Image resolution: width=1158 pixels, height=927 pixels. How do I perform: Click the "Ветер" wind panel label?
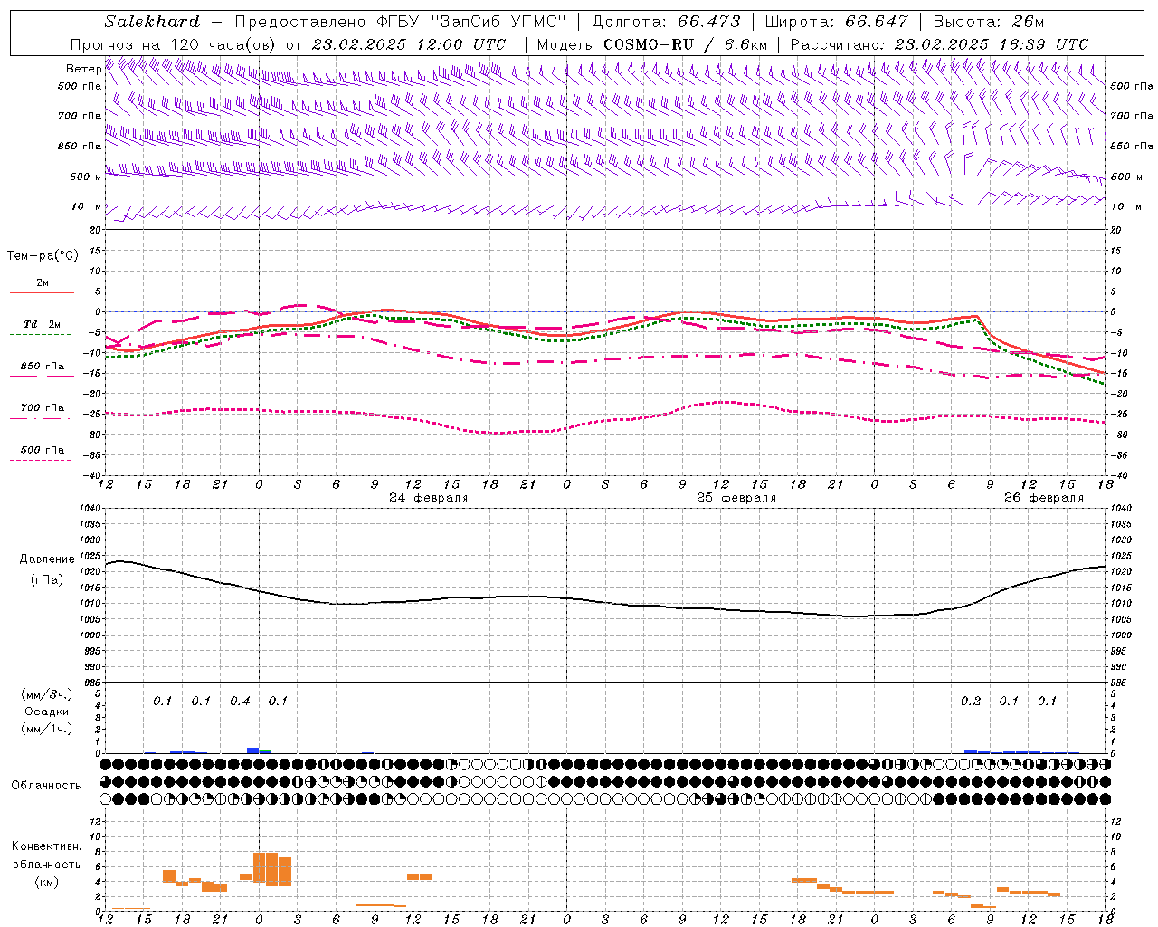pos(83,69)
